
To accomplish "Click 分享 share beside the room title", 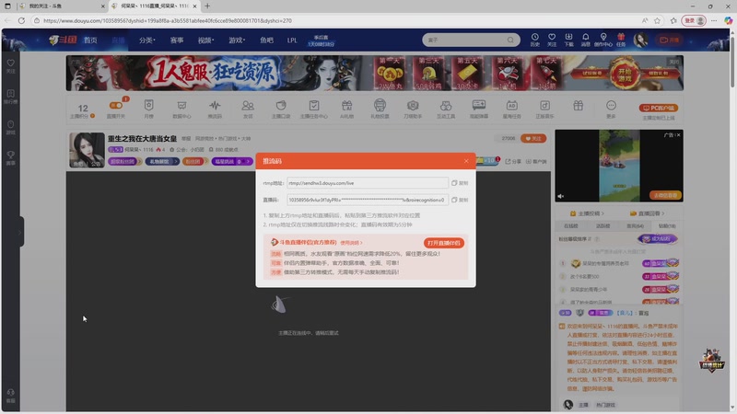I will 513,162.
